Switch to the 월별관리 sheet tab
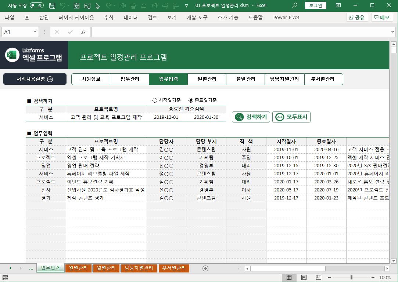This screenshot has width=398, height=282. 106,268
